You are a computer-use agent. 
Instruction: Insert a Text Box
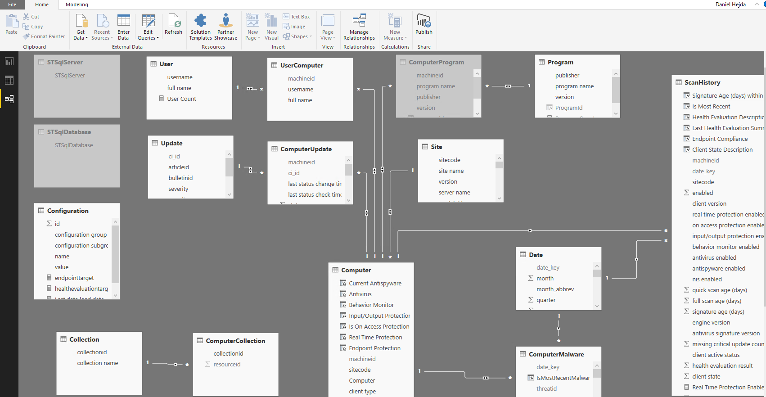[x=296, y=17]
